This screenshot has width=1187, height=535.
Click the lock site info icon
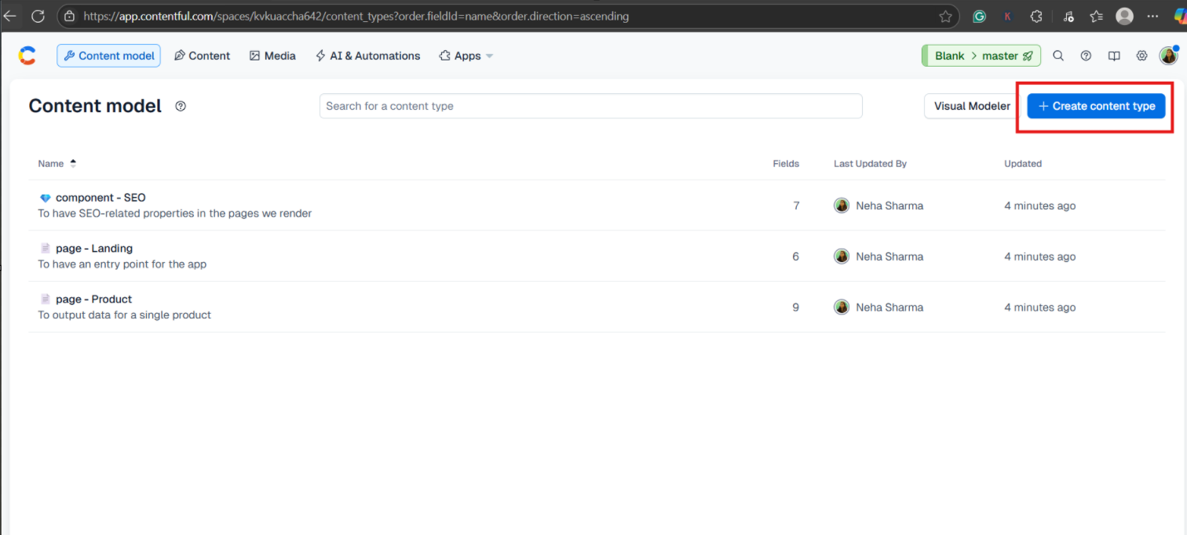69,16
